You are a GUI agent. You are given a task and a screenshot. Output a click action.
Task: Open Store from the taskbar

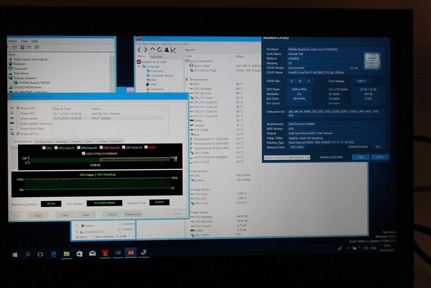tap(79, 253)
